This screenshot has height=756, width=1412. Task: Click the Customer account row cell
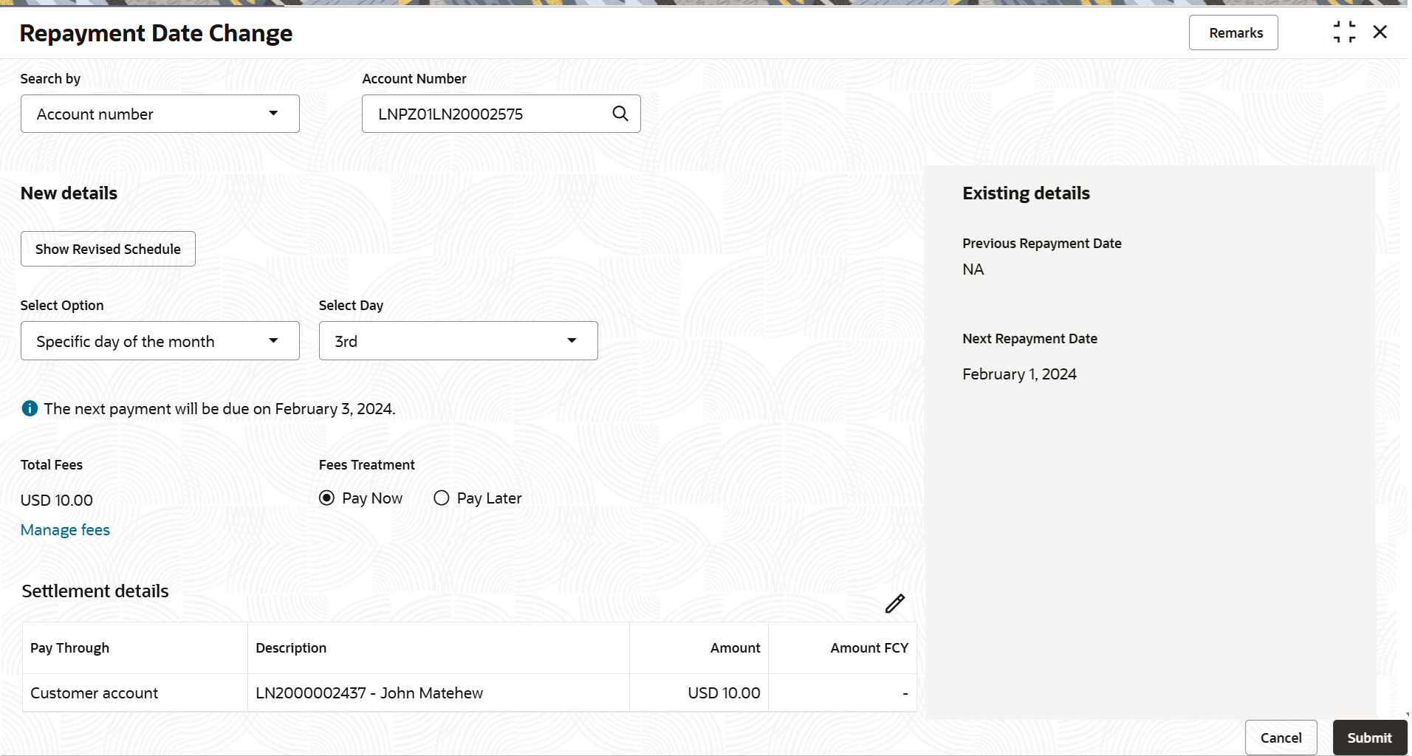135,693
